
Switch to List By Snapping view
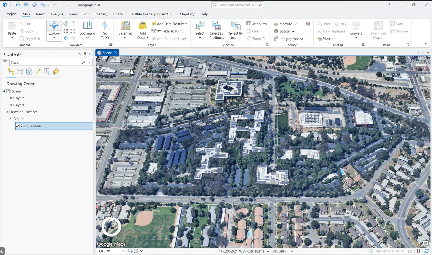(x=47, y=72)
